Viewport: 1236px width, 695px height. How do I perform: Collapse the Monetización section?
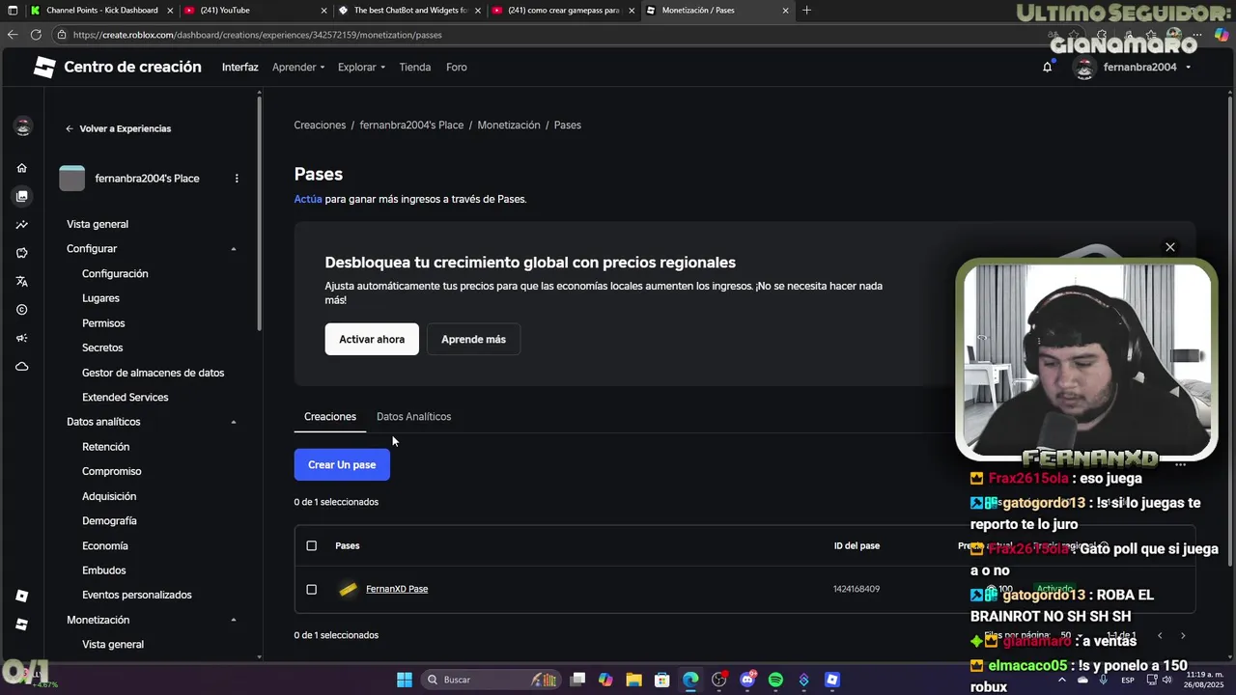234,620
